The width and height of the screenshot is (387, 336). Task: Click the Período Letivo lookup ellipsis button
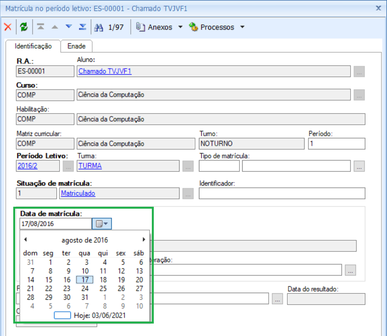[68, 166]
